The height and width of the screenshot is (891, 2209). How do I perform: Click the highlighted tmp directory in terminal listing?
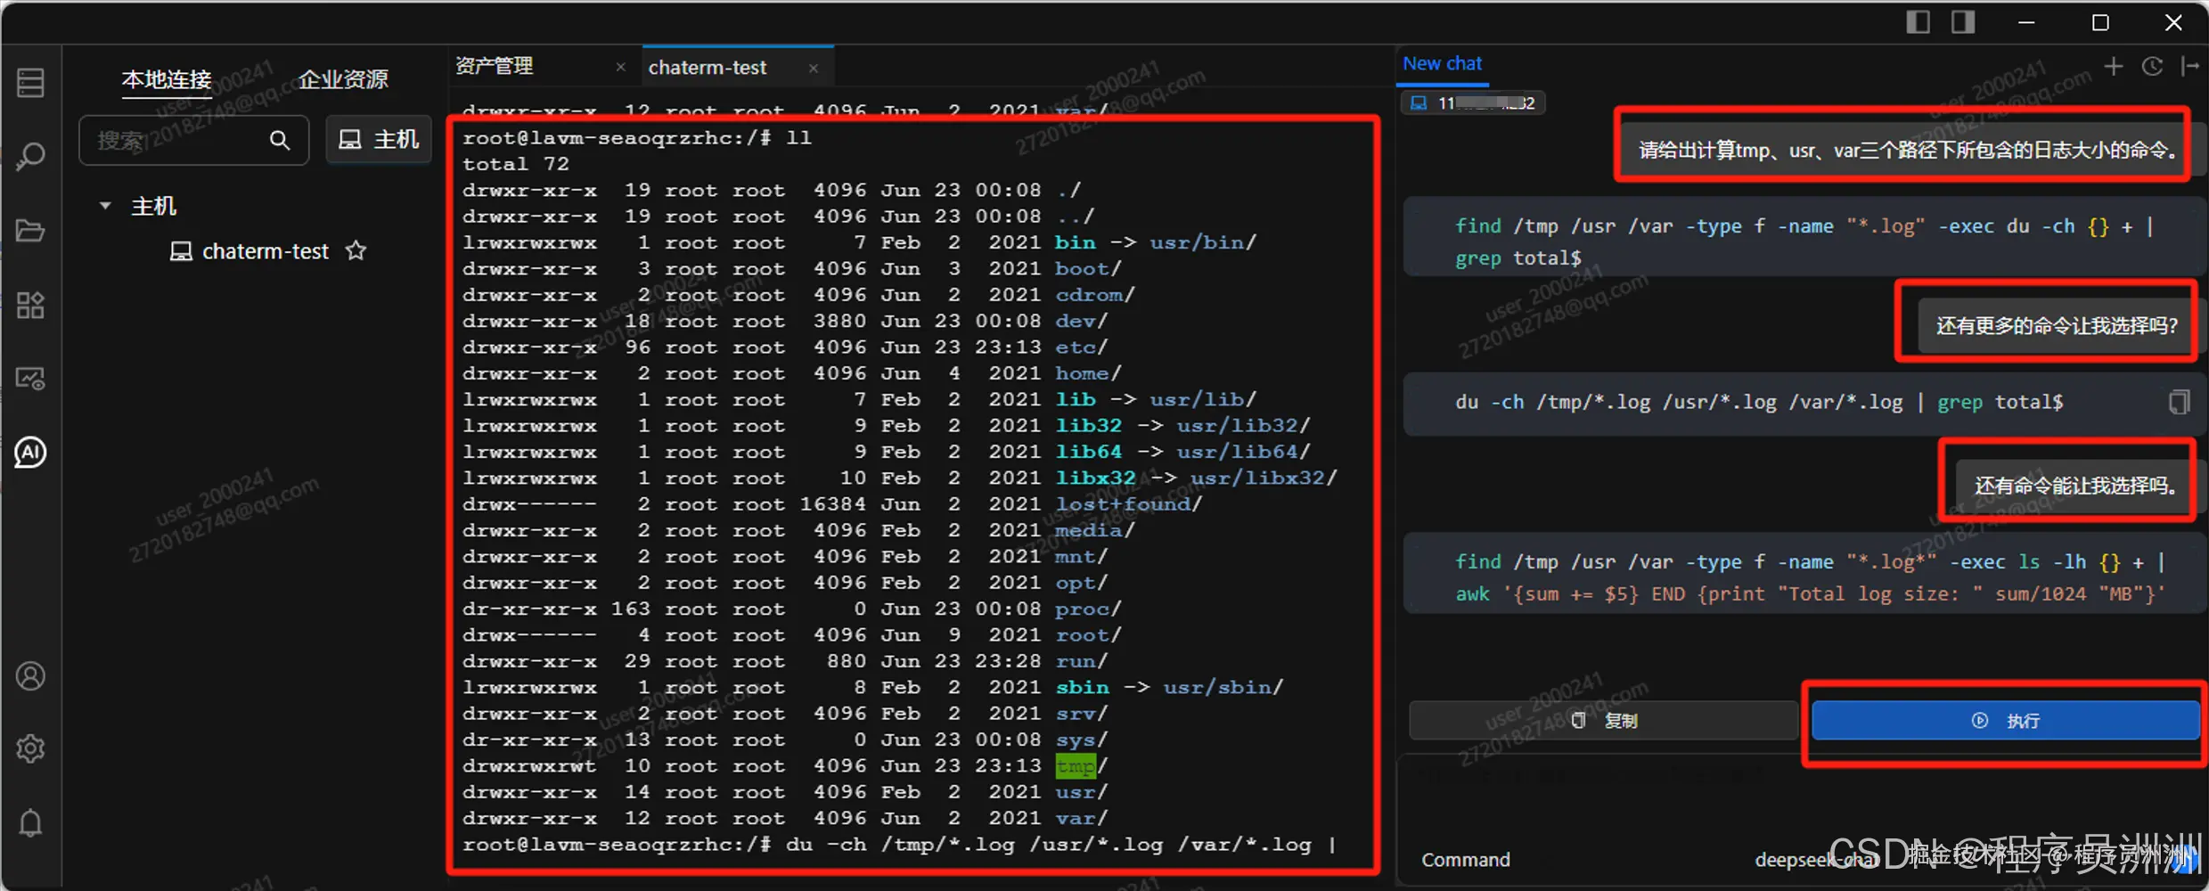[x=1076, y=766]
